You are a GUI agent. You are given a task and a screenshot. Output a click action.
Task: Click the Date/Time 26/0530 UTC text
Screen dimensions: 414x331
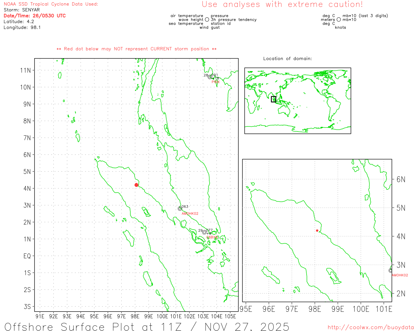click(x=35, y=16)
